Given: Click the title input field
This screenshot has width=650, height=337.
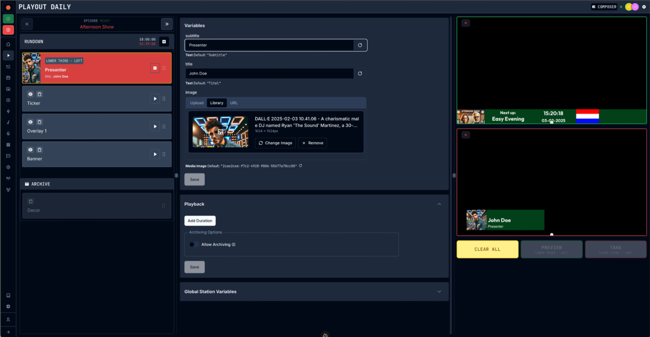Looking at the screenshot, I should click(270, 74).
